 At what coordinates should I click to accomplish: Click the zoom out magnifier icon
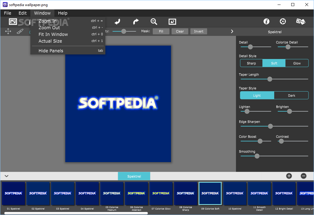[154, 22]
